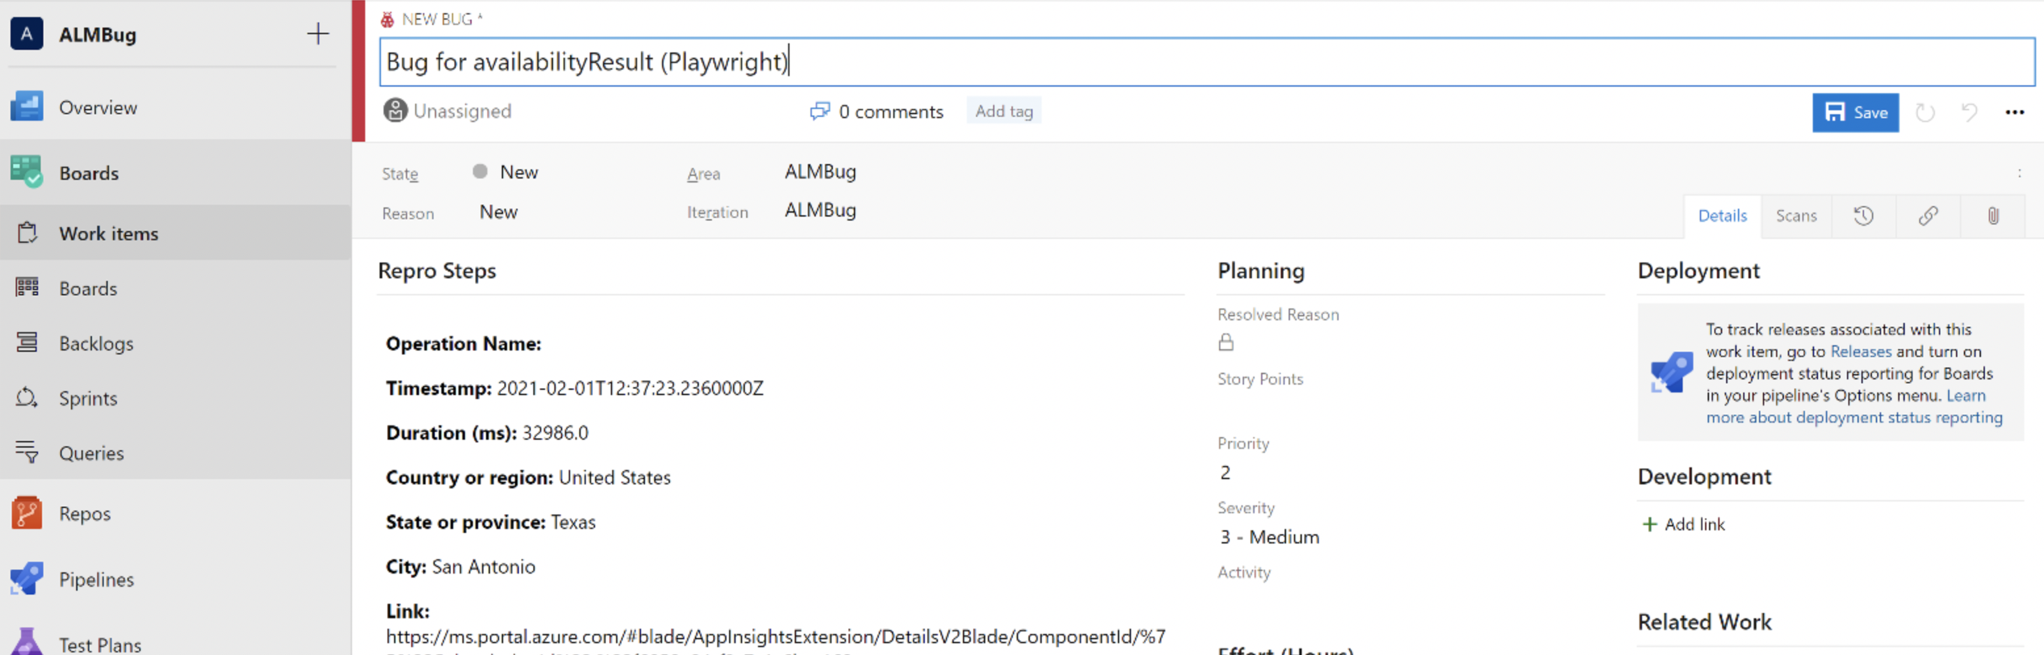This screenshot has height=655, width=2044.
Task: Select the Details tab
Action: click(1722, 216)
